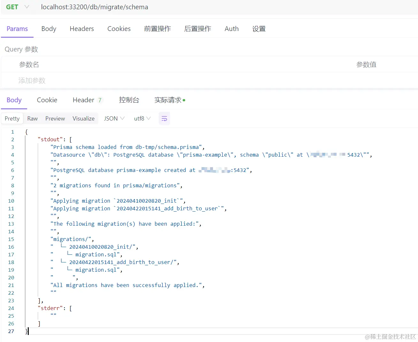Switch to the request Params tab
This screenshot has height=342, width=418.
tap(17, 29)
